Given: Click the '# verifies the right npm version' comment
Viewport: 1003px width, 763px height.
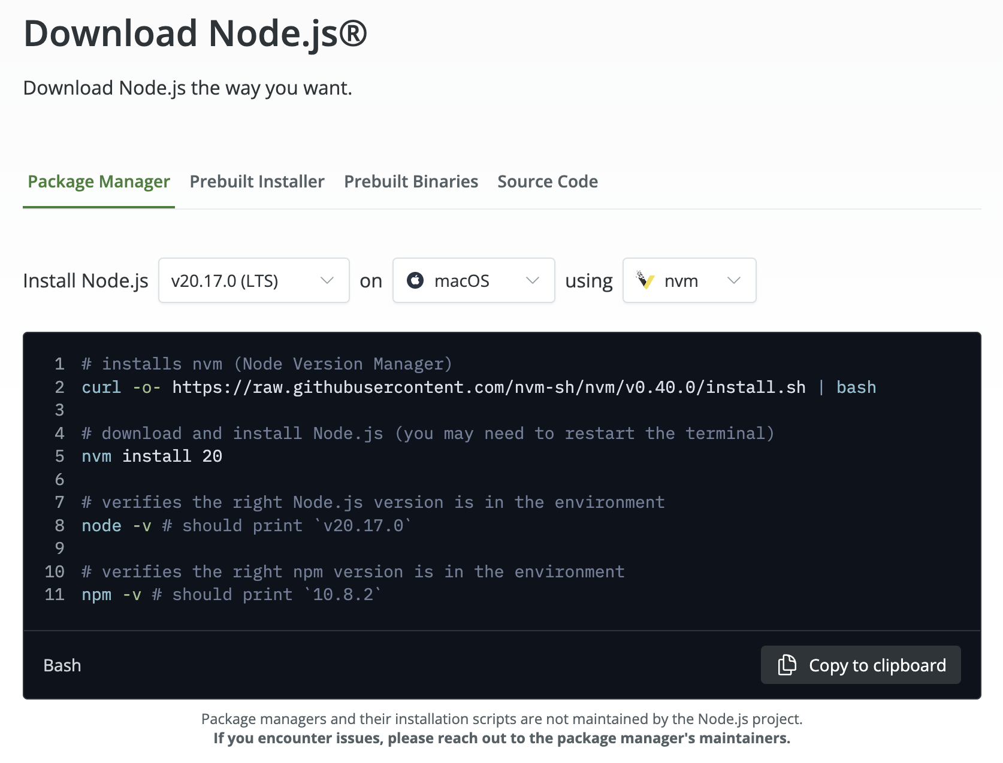Looking at the screenshot, I should [353, 572].
